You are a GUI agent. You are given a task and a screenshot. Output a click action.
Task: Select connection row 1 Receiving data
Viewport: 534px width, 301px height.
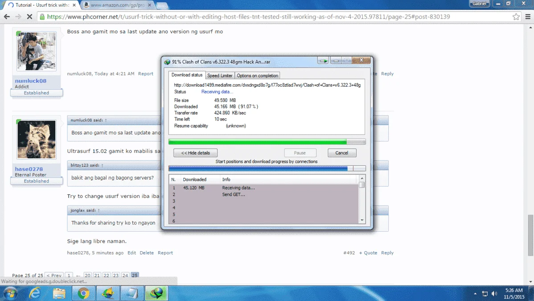point(264,188)
